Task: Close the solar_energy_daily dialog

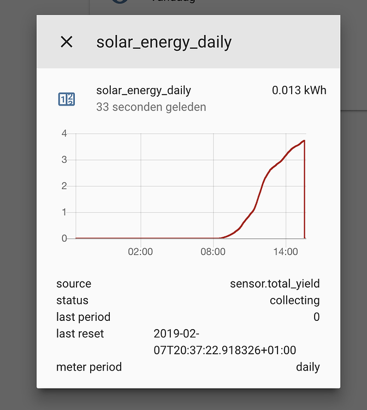Action: 67,42
